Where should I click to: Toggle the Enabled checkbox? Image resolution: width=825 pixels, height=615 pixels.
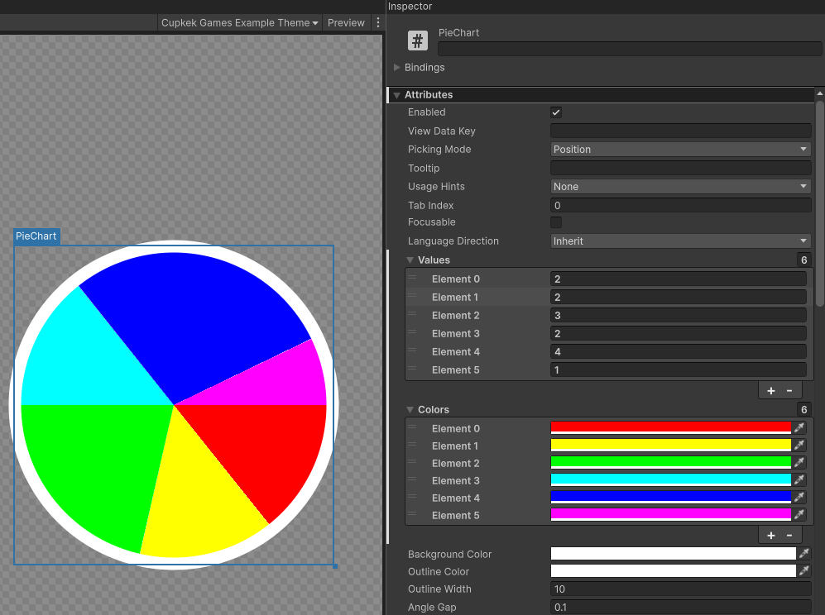pos(556,112)
